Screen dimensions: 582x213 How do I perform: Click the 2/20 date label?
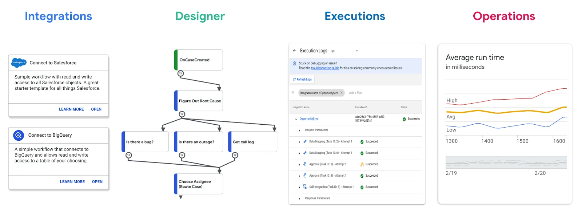[x=540, y=173]
